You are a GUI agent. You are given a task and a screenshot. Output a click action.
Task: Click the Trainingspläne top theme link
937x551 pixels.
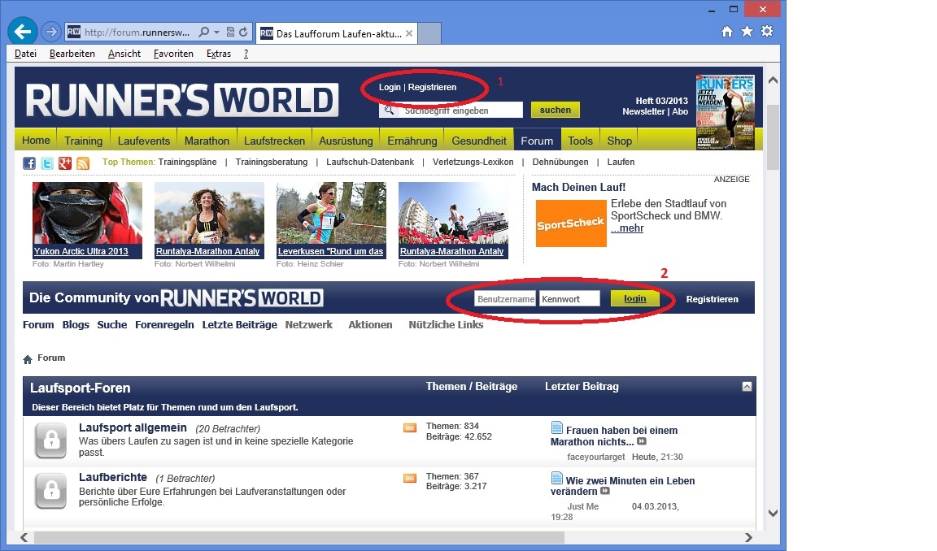[187, 162]
